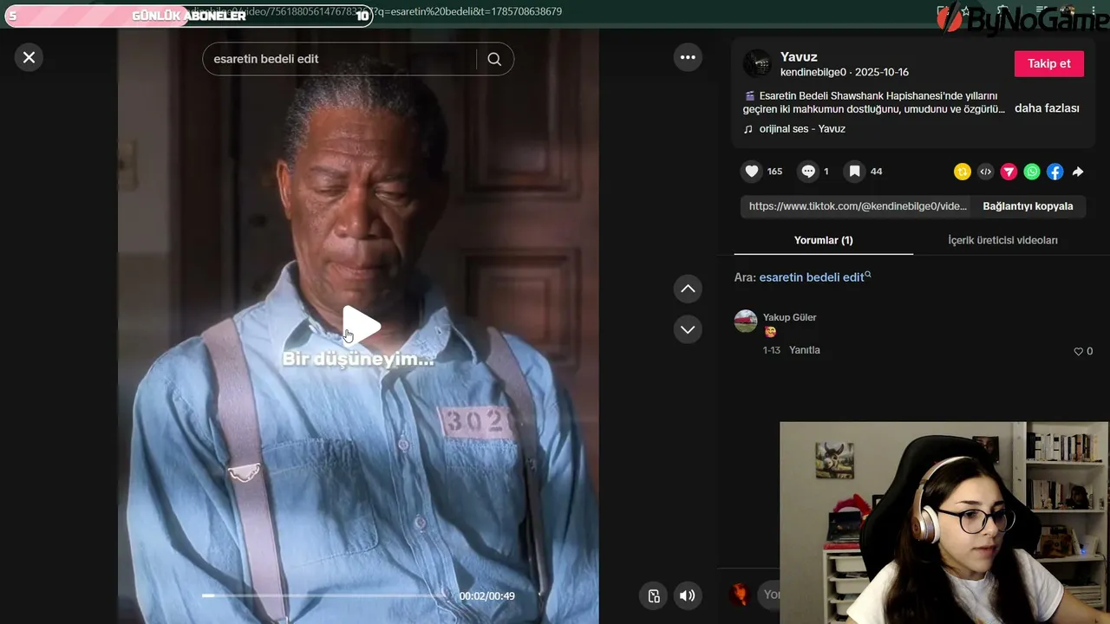Image resolution: width=1110 pixels, height=624 pixels.
Task: Open Yavuz's profile picture
Action: click(x=757, y=63)
